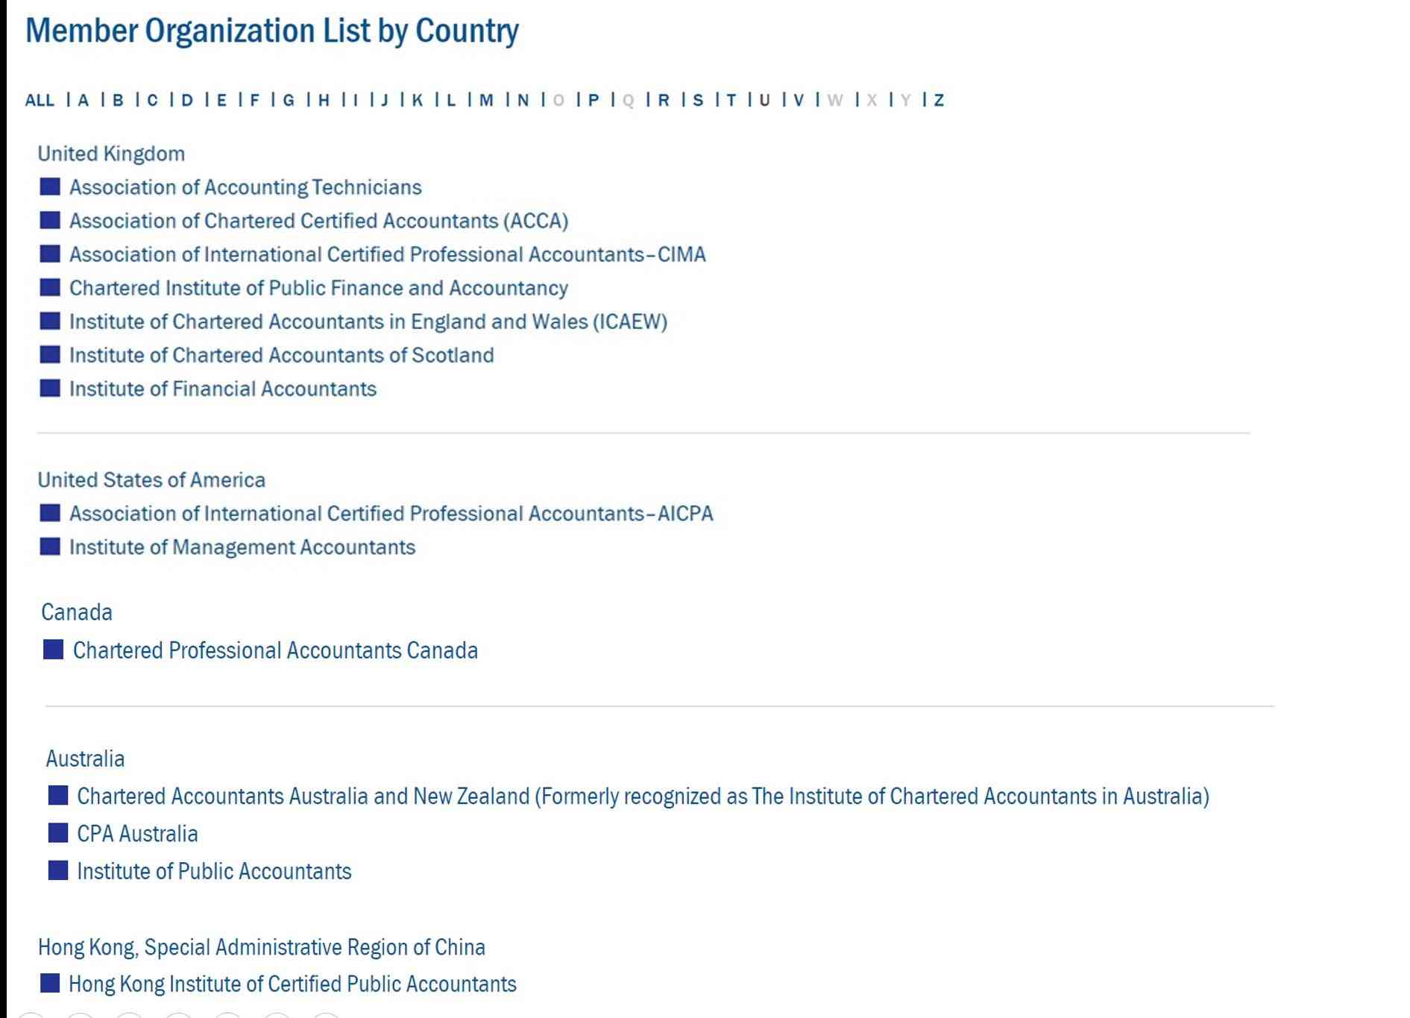Open the ICAEW England and Wales link

pos(368,321)
